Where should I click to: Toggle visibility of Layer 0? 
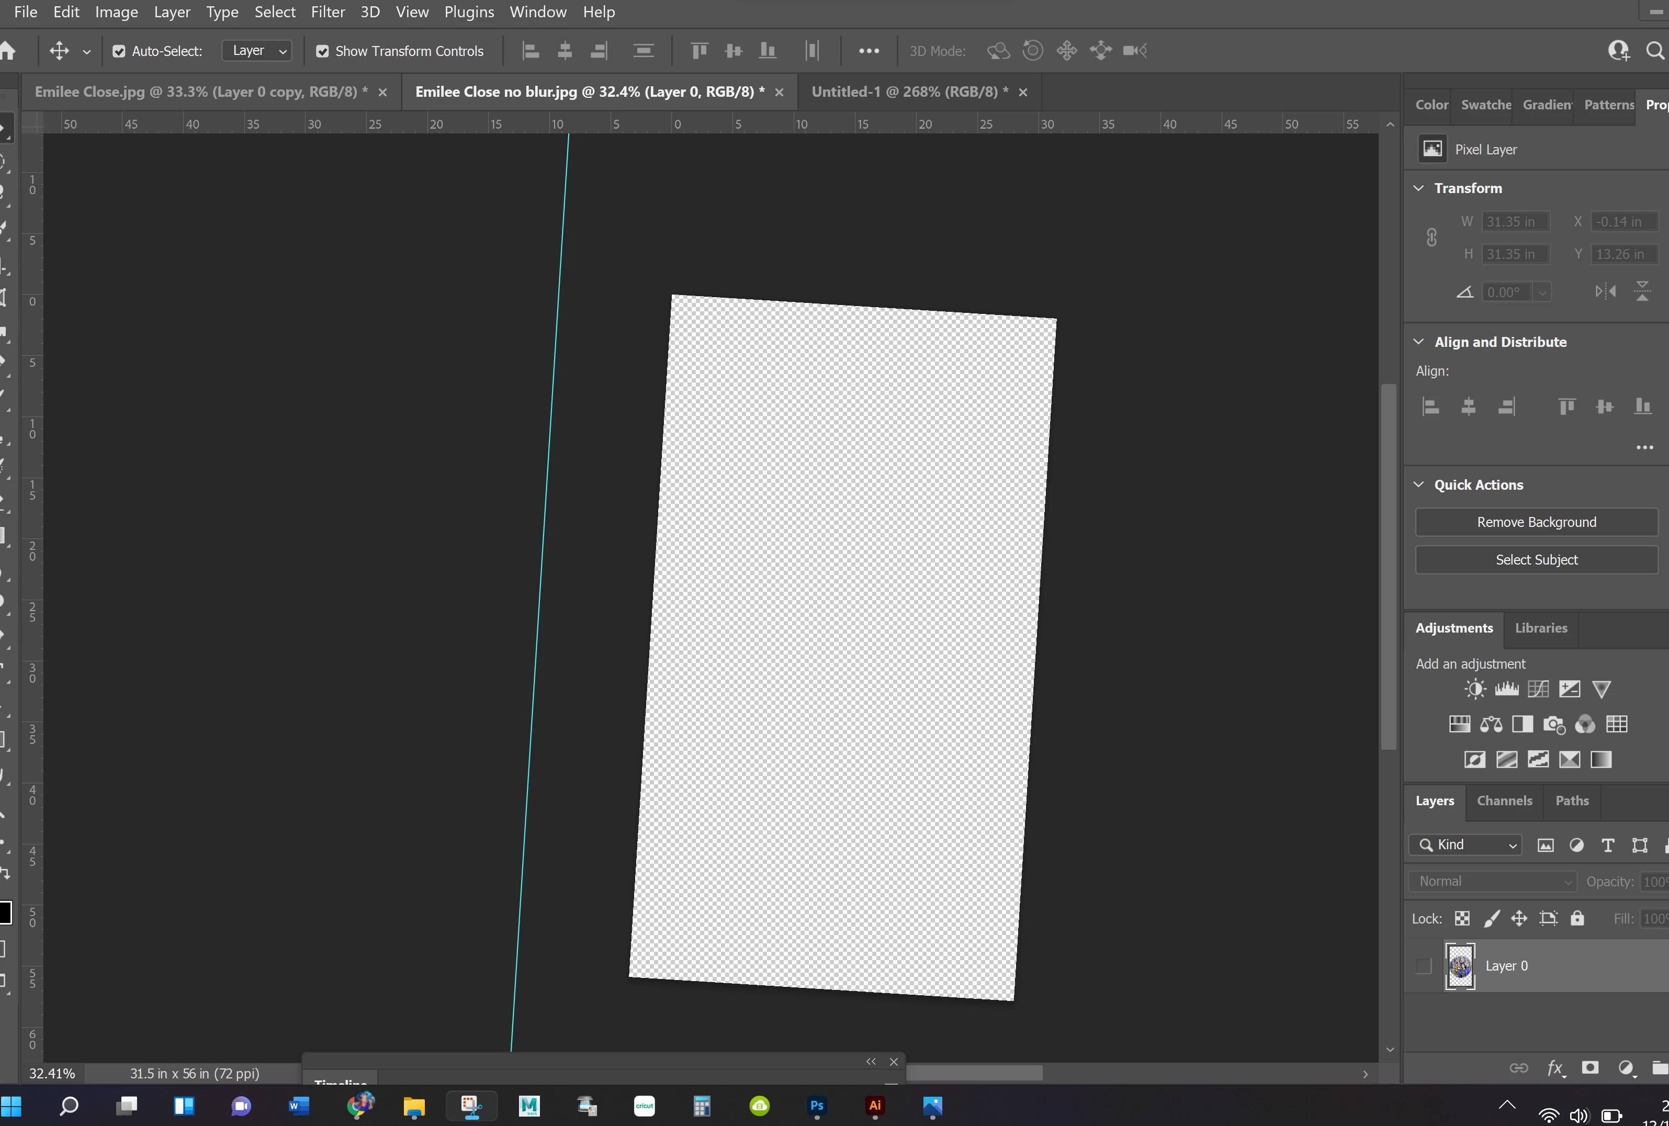(x=1424, y=966)
